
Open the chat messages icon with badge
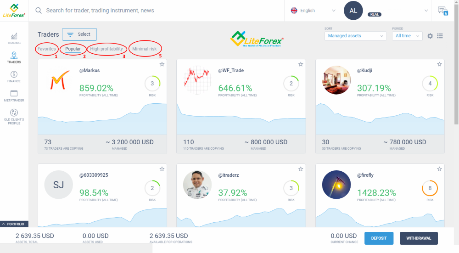442,11
